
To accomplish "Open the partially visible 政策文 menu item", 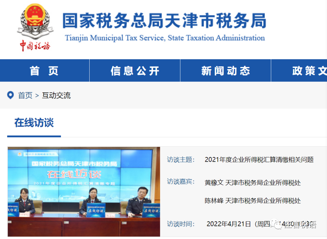I will [x=299, y=71].
